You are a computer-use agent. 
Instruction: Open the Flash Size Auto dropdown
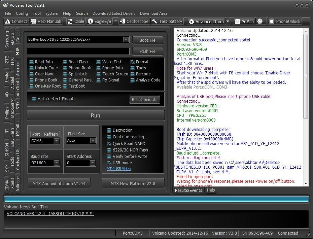point(93,141)
